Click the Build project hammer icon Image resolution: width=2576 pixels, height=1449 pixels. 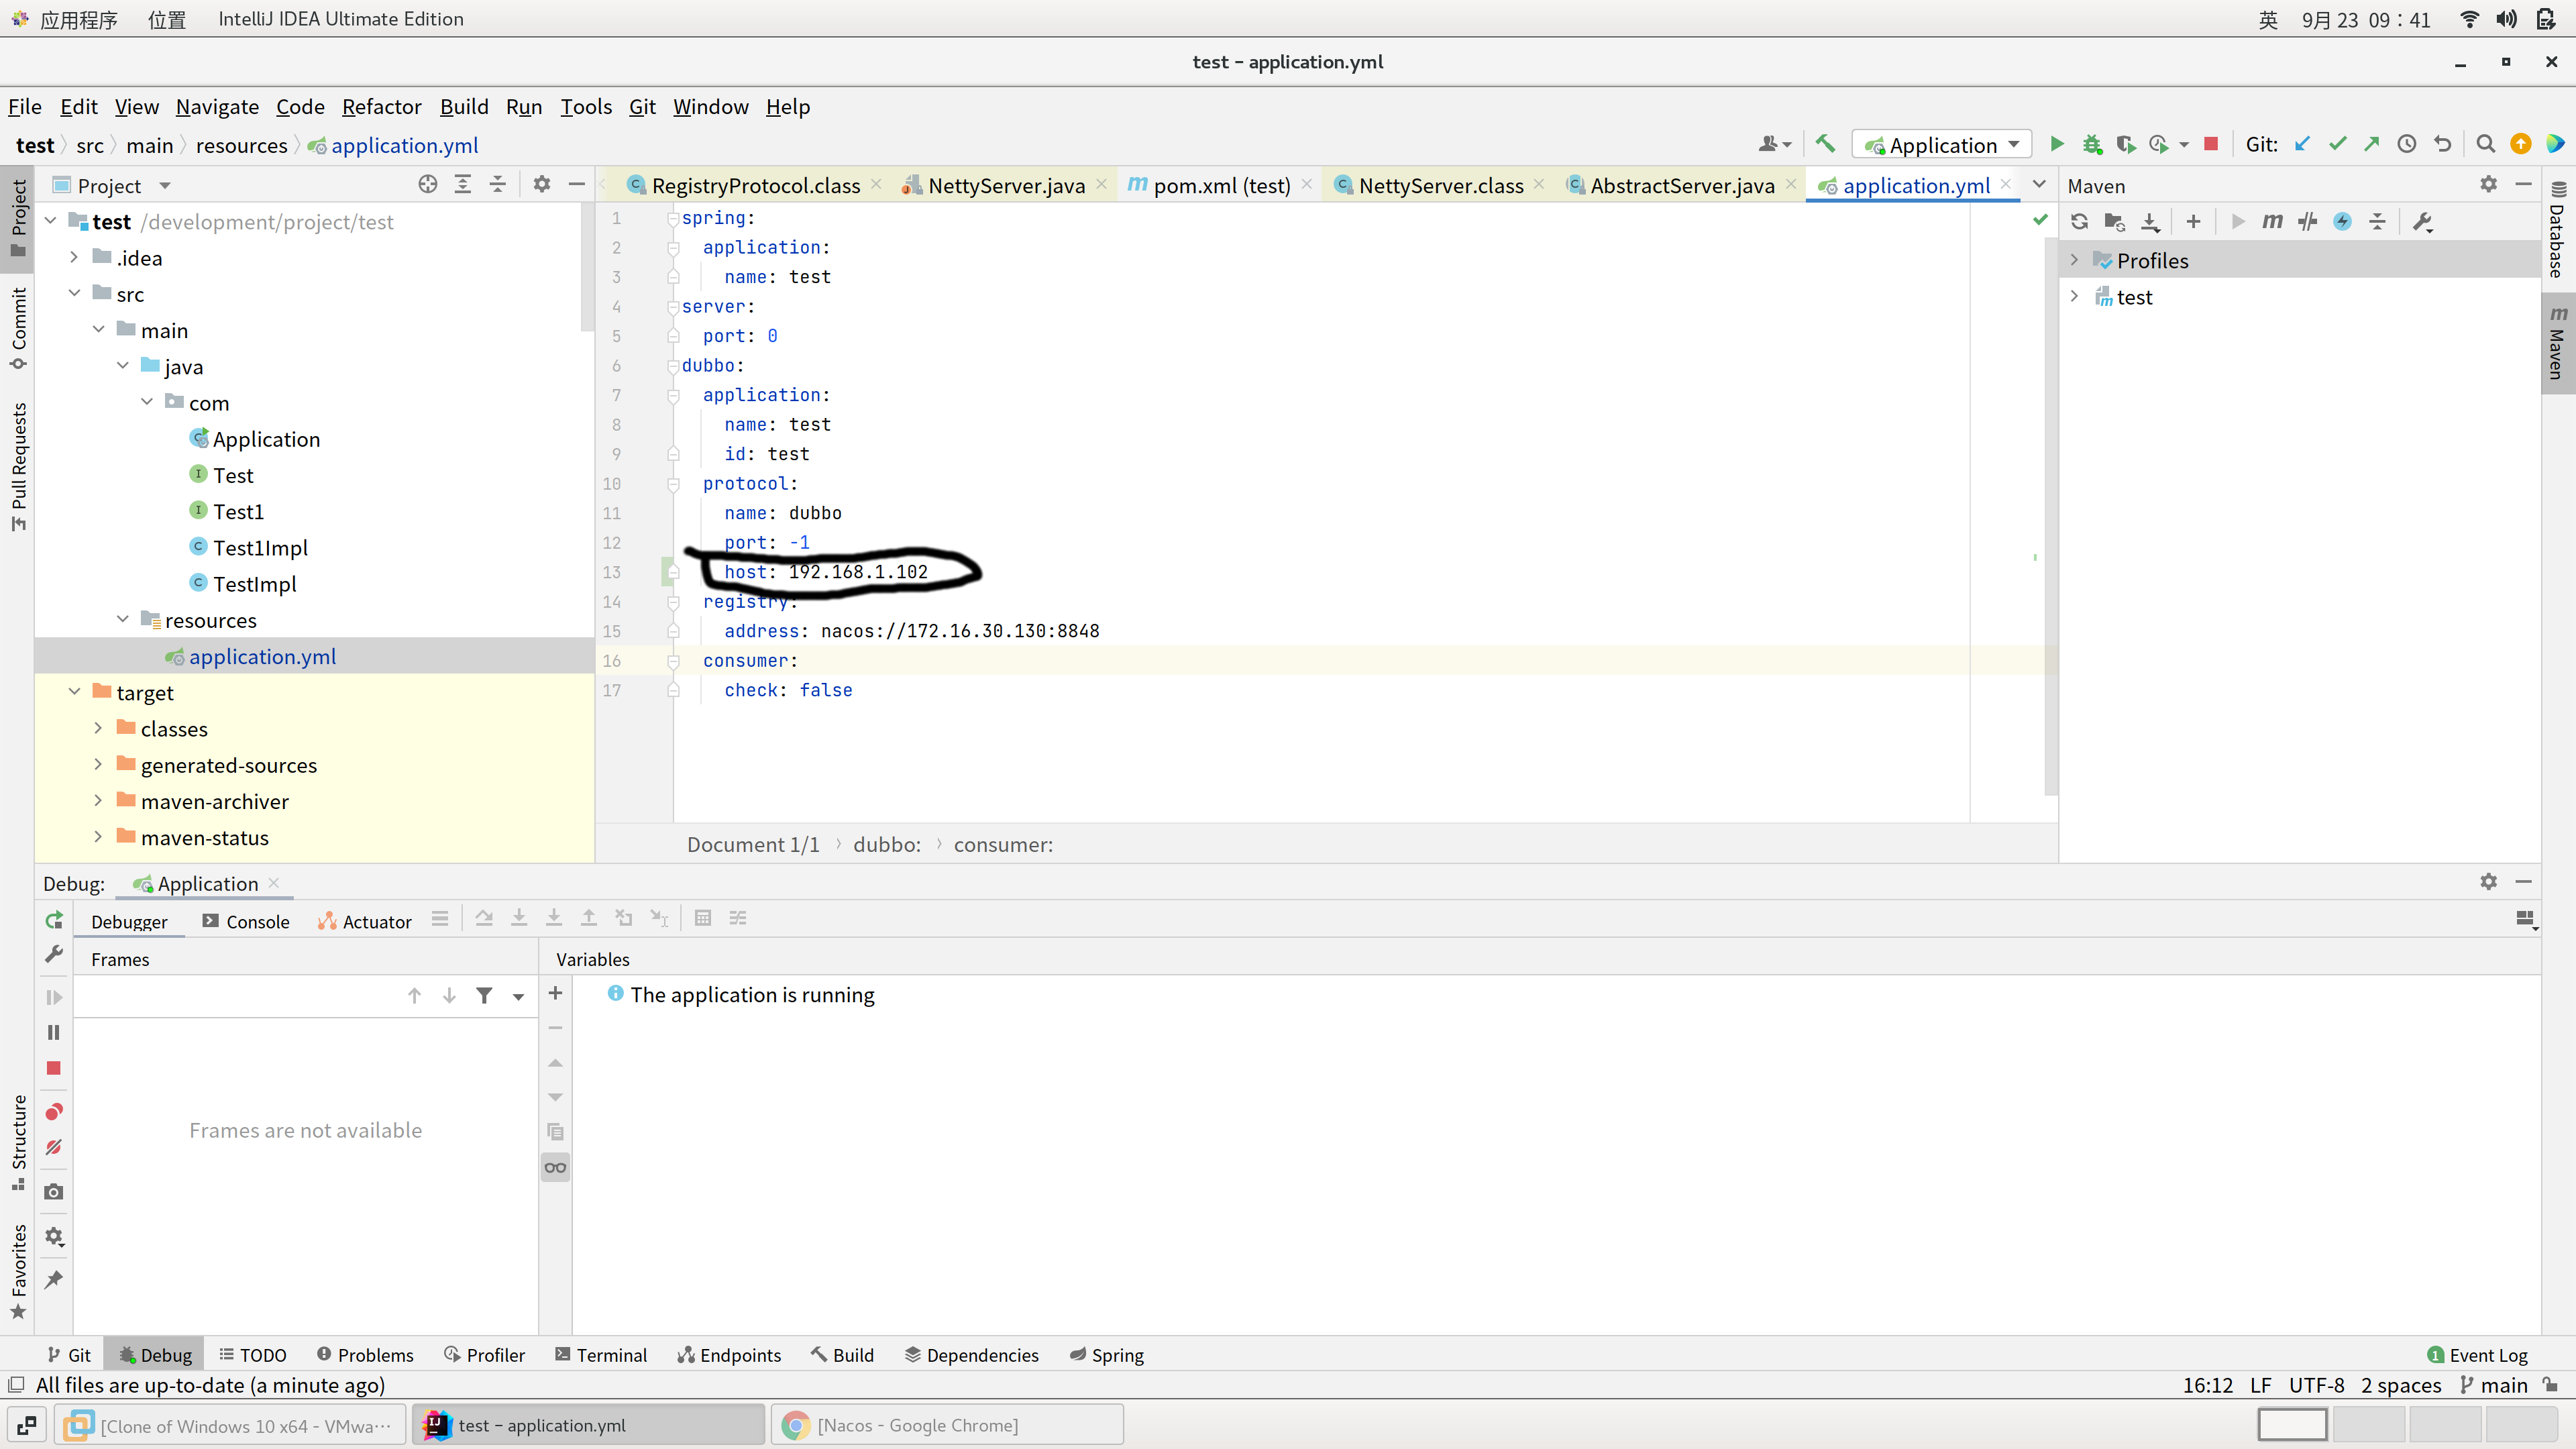[x=1825, y=145]
